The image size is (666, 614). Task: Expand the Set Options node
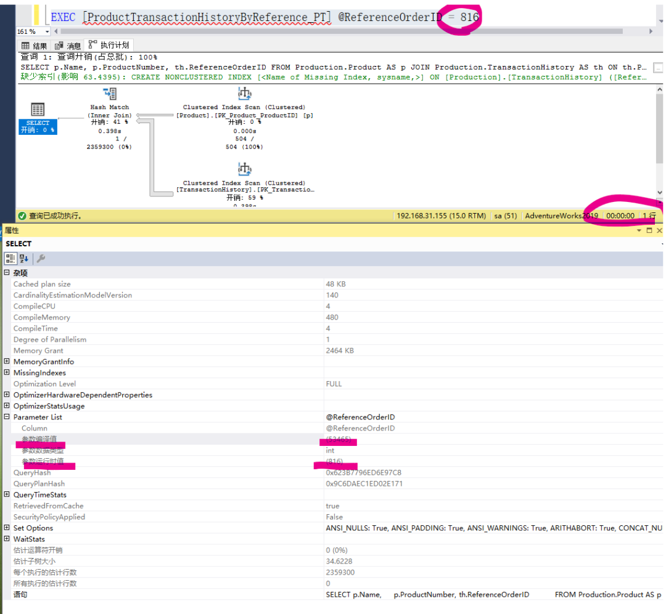pyautogui.click(x=7, y=527)
